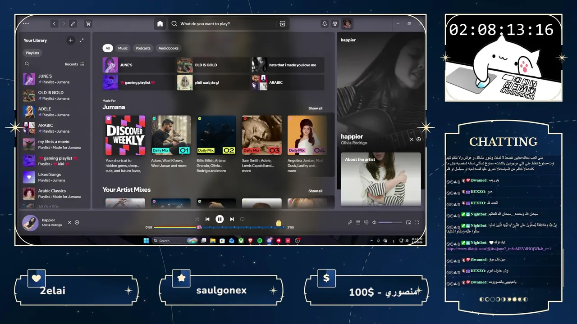Add happier to library in right panel
577x324 pixels.
418,139
